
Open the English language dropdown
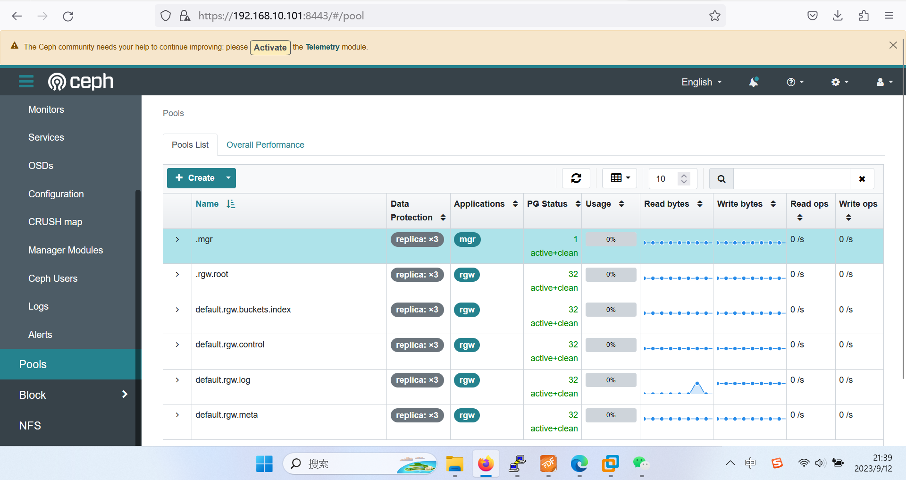[x=702, y=82]
